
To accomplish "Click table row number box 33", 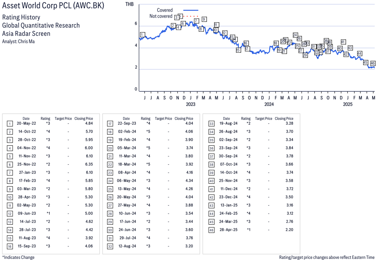I will pyautogui.click(x=211, y=124).
